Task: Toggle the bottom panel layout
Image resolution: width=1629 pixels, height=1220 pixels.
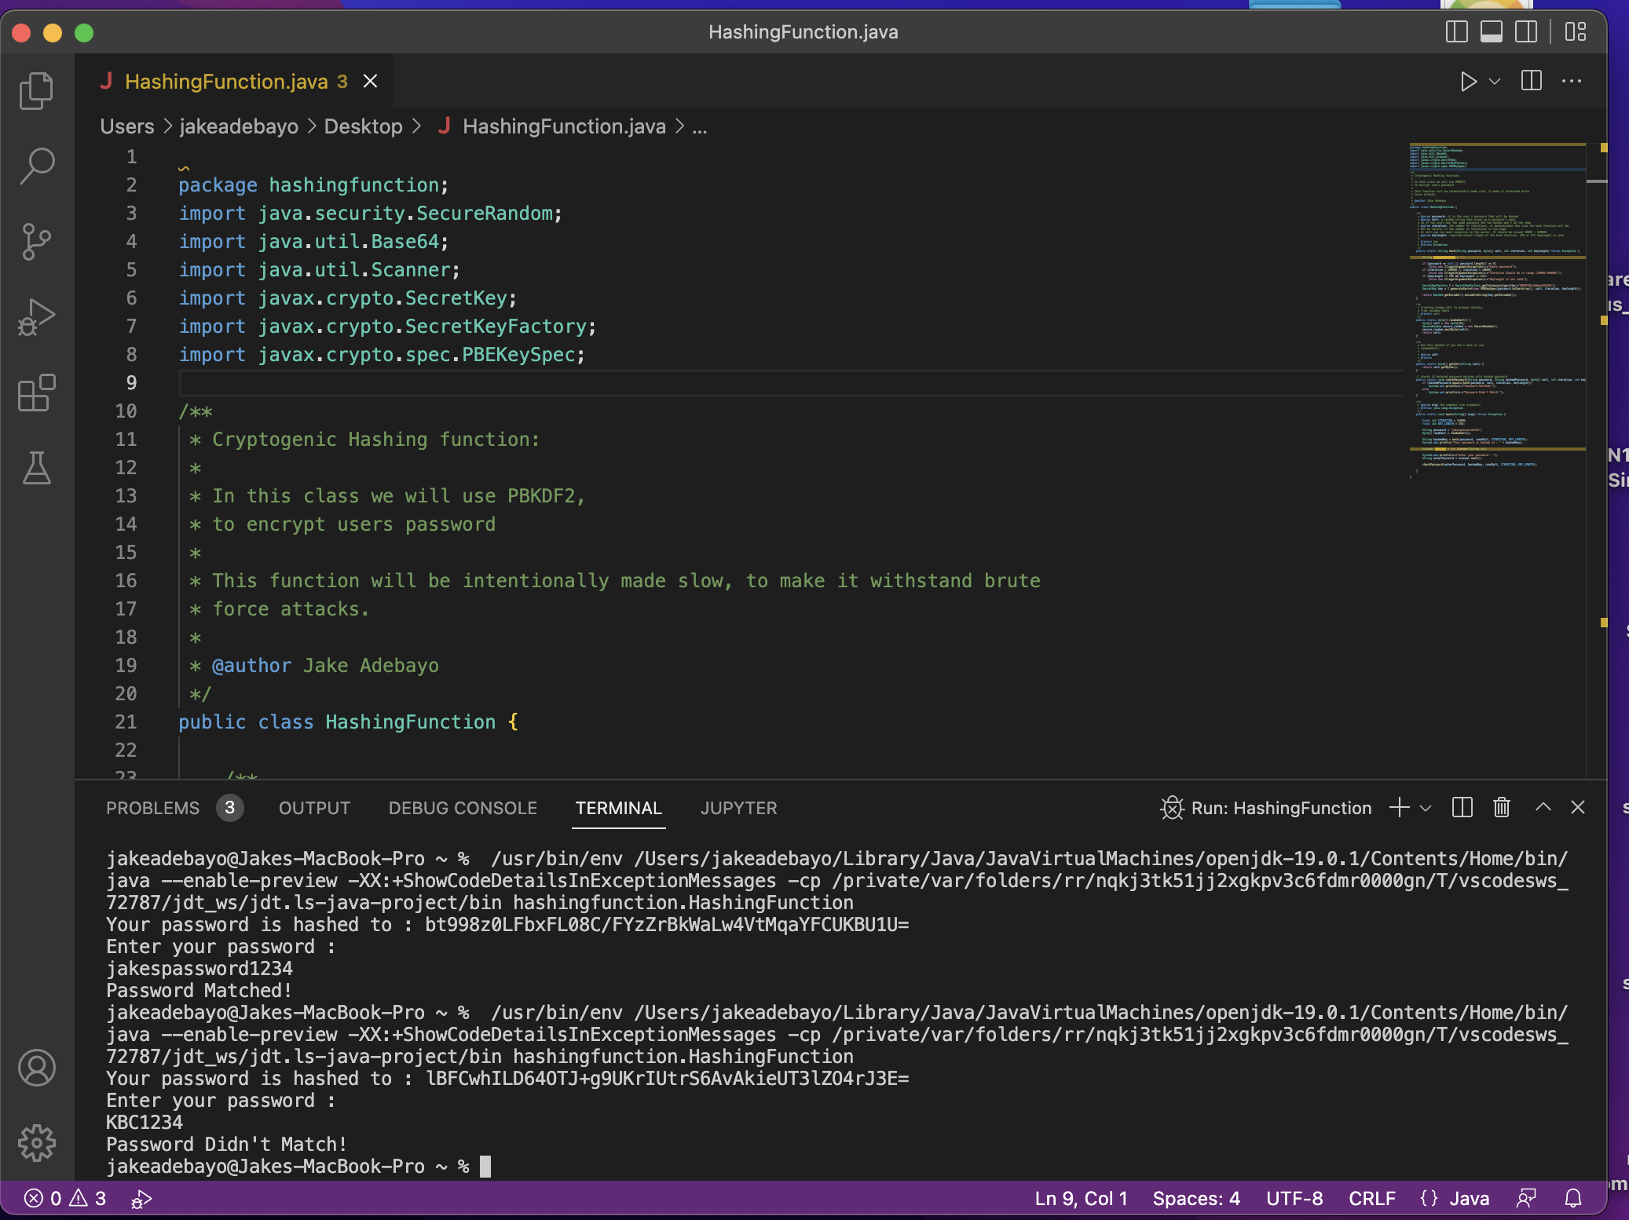Action: [x=1492, y=31]
